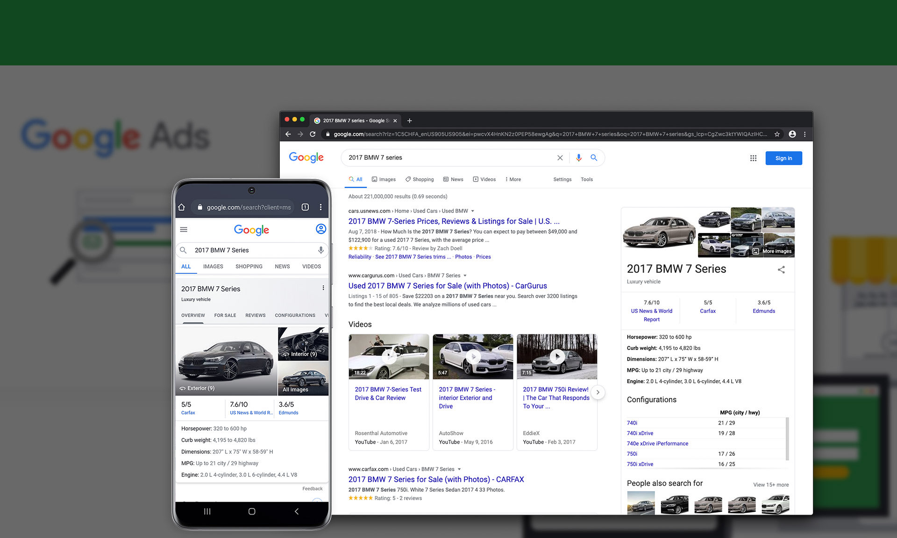Tap the phone Google account icon
The height and width of the screenshot is (538, 897).
coord(321,229)
